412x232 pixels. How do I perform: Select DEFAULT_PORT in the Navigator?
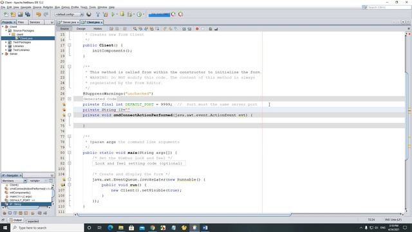pos(20,200)
